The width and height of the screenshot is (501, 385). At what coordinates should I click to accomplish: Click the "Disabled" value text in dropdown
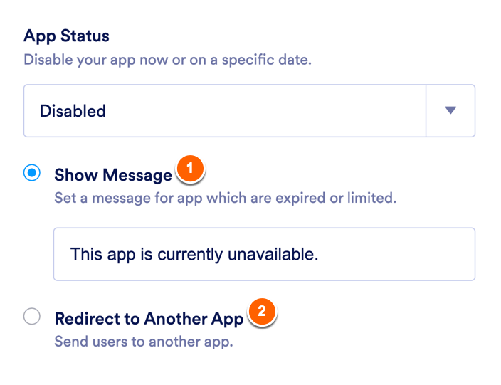(73, 111)
